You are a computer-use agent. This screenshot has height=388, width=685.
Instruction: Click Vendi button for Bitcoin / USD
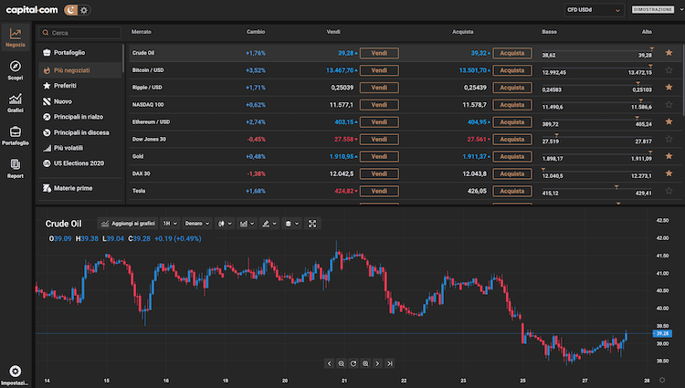tap(379, 69)
